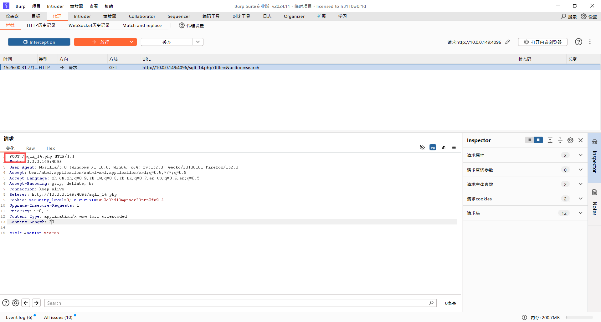601x322 pixels.
Task: Click the orange 放行 forward button
Action: (100, 42)
